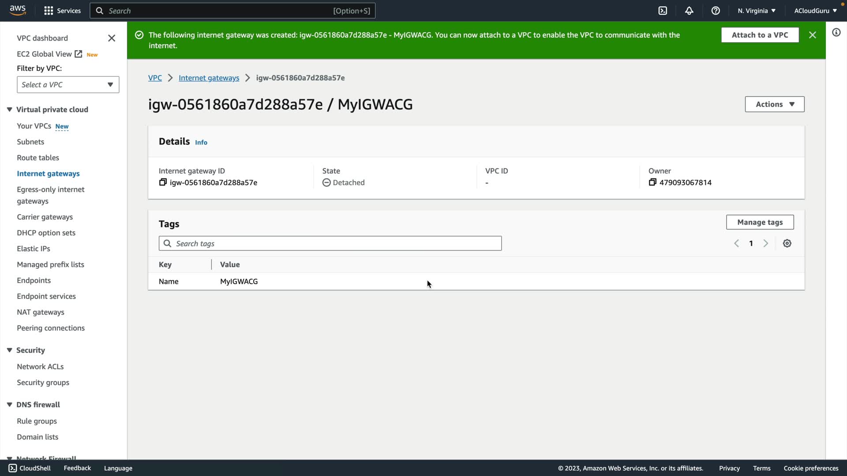Open the info panel icon

point(836,32)
